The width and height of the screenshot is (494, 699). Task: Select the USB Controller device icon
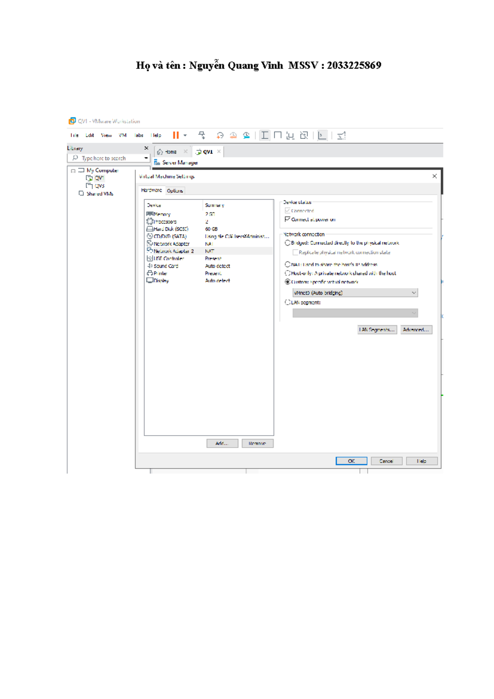point(150,258)
